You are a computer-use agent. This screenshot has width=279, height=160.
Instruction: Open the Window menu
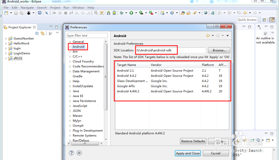click(78, 8)
